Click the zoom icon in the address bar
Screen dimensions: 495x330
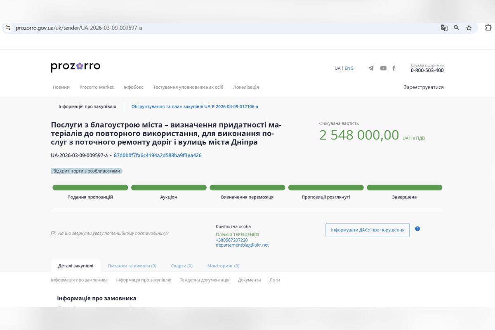[456, 28]
